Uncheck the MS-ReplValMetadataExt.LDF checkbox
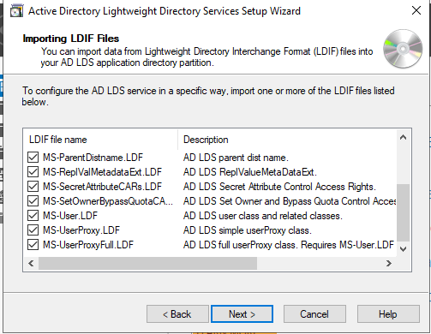 33,172
